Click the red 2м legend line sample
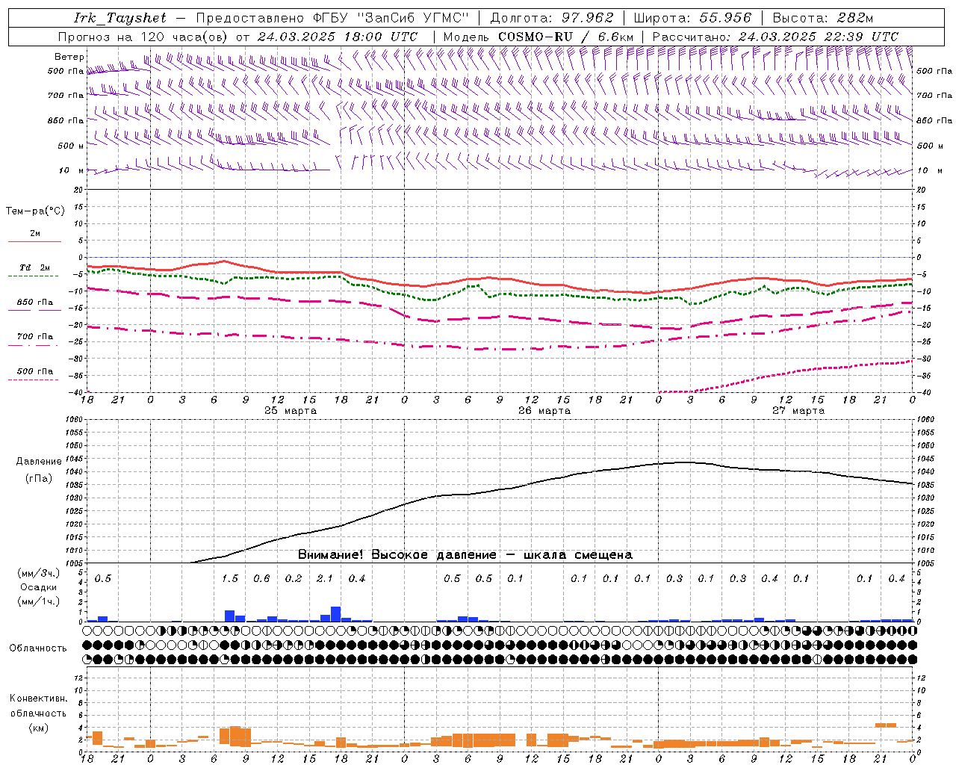This screenshot has width=956, height=765. click(x=34, y=242)
